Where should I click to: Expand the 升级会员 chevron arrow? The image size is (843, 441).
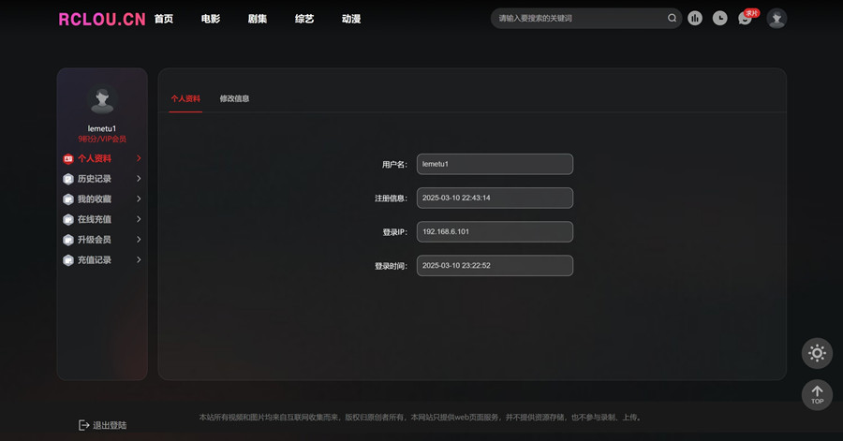click(139, 240)
